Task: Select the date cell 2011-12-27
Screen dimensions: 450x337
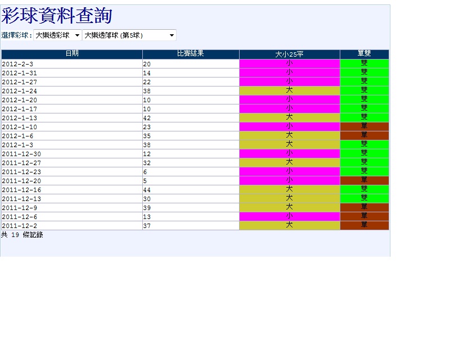Action: click(x=72, y=163)
